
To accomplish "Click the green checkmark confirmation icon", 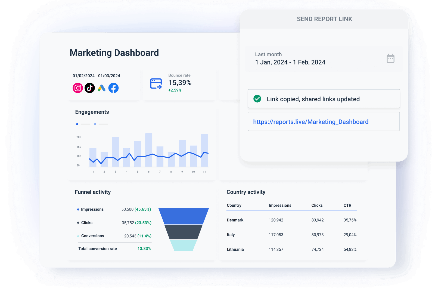I will pos(257,99).
